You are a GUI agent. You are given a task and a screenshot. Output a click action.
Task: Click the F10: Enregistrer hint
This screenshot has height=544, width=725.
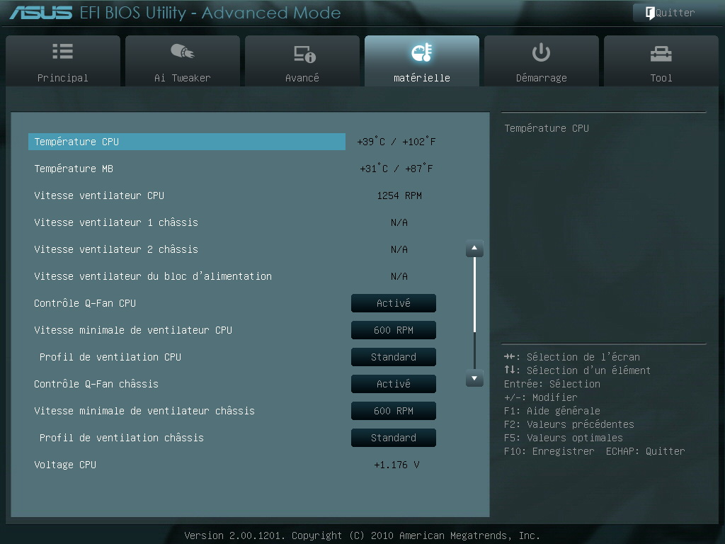click(x=549, y=451)
